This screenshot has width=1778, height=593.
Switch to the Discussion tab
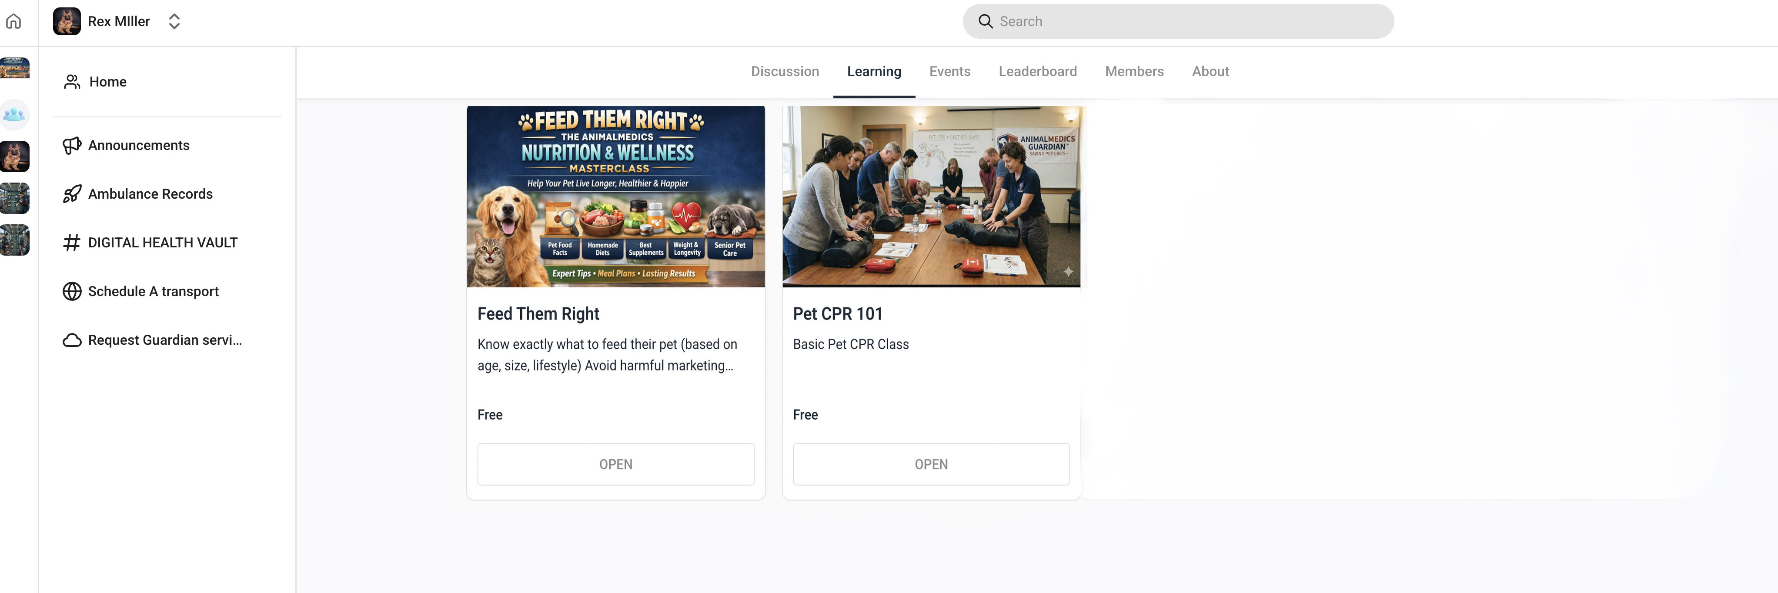[x=785, y=72]
